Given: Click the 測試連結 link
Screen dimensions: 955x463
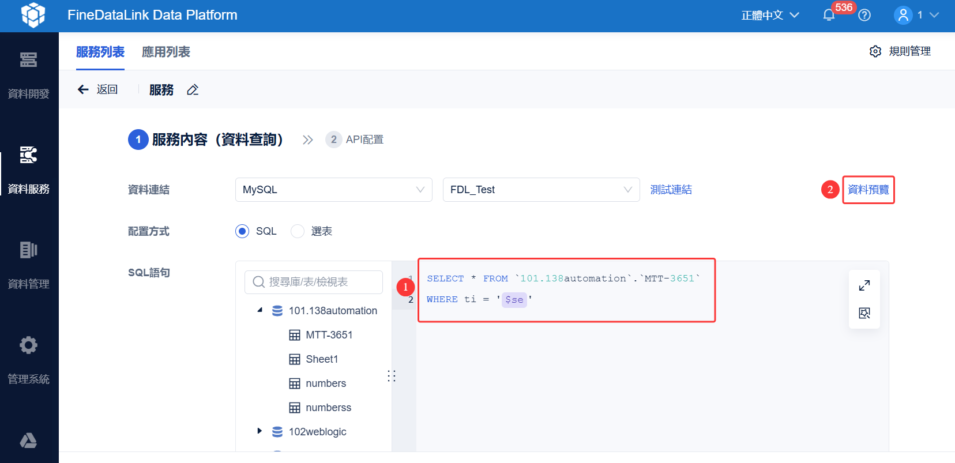Looking at the screenshot, I should (x=671, y=190).
